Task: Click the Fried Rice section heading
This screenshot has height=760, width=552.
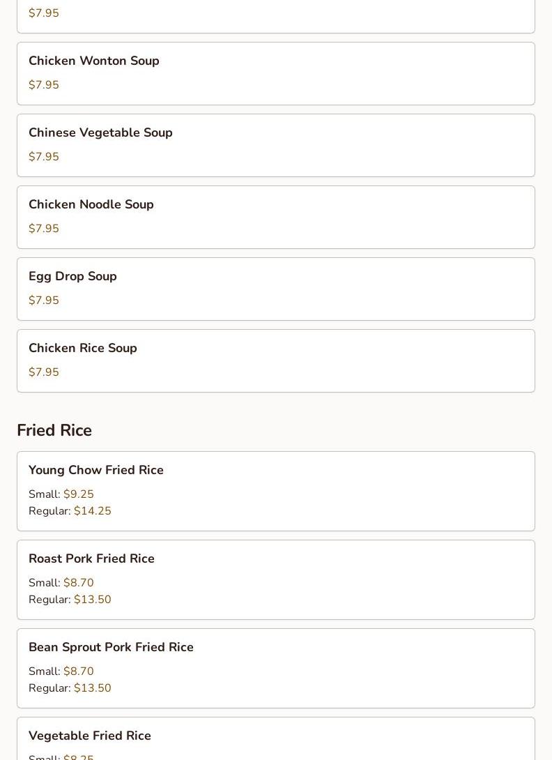Action: point(54,431)
